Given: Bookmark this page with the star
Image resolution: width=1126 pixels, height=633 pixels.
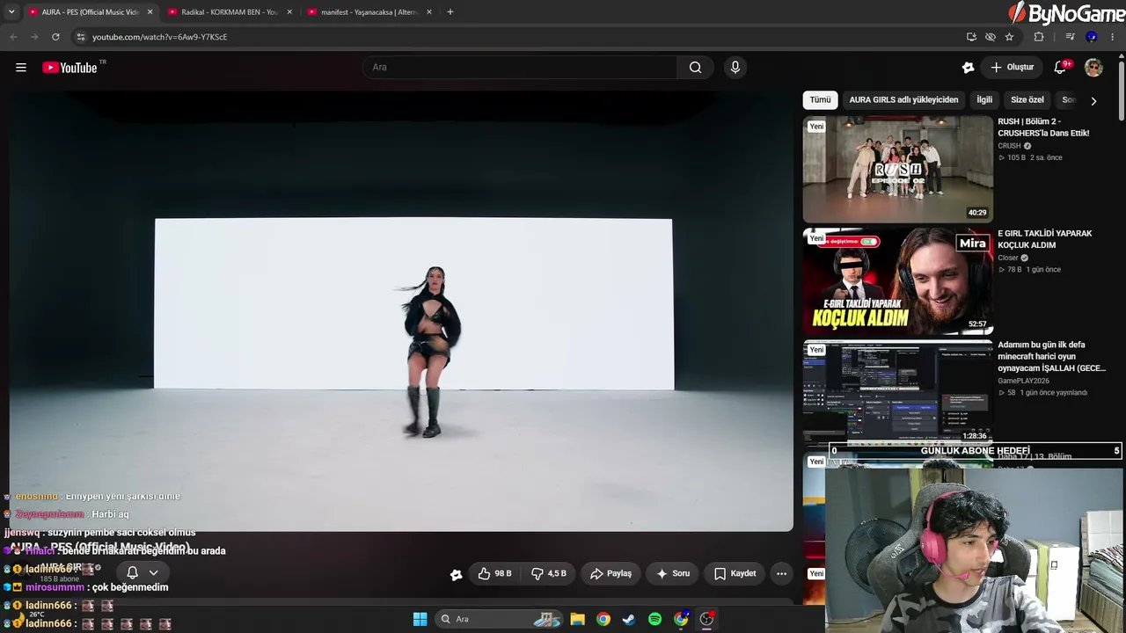Looking at the screenshot, I should point(1009,37).
